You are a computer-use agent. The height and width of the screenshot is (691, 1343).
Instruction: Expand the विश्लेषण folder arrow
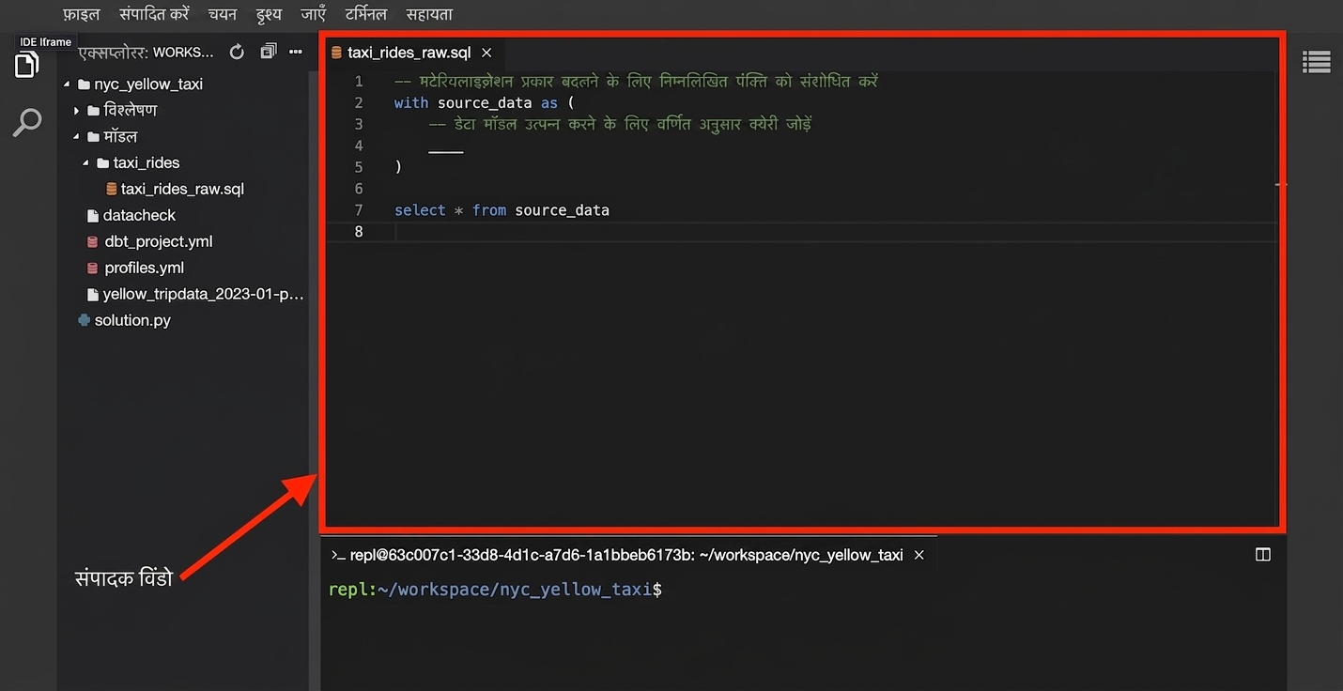coord(76,110)
